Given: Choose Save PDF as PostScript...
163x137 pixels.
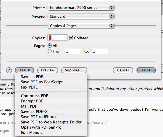Looking at the screenshot, I should [x=51, y=82].
